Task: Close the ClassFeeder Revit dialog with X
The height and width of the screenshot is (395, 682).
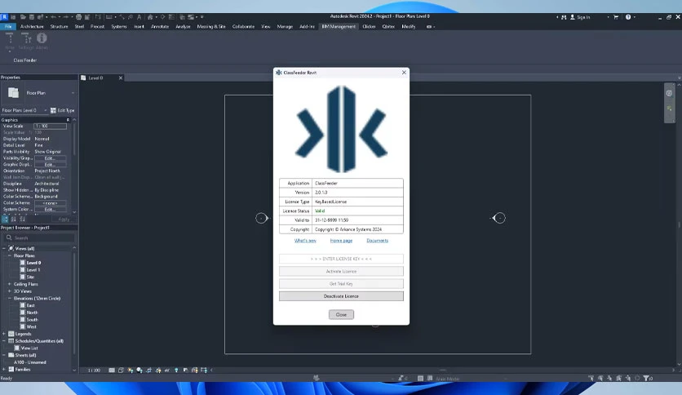Action: [404, 72]
